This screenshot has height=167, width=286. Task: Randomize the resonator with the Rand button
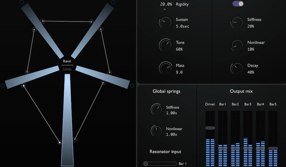pyautogui.click(x=67, y=61)
